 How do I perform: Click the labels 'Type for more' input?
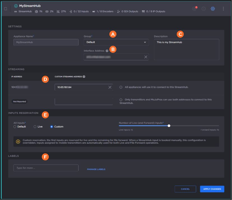46,168
